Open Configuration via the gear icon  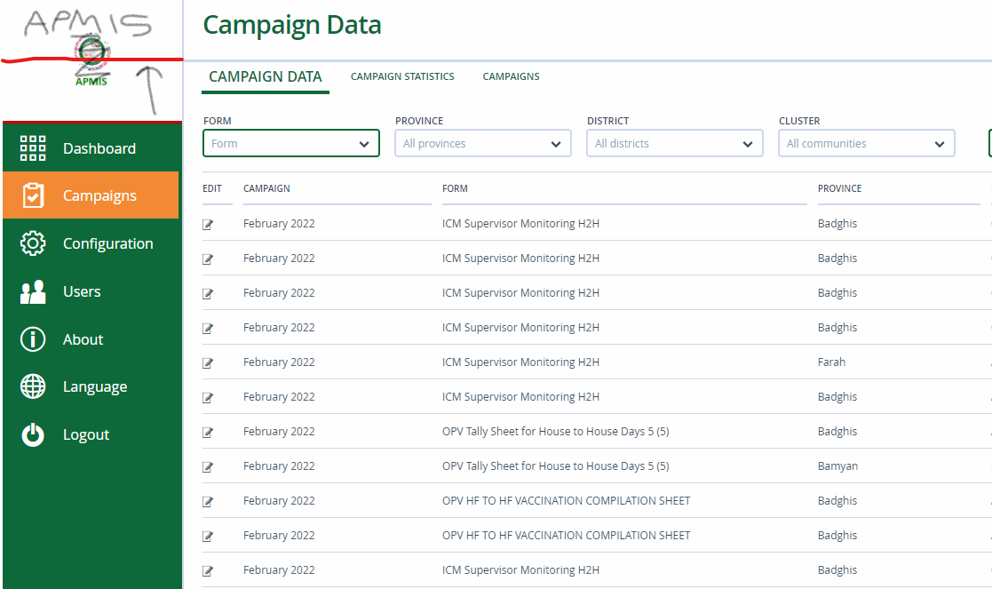point(32,243)
